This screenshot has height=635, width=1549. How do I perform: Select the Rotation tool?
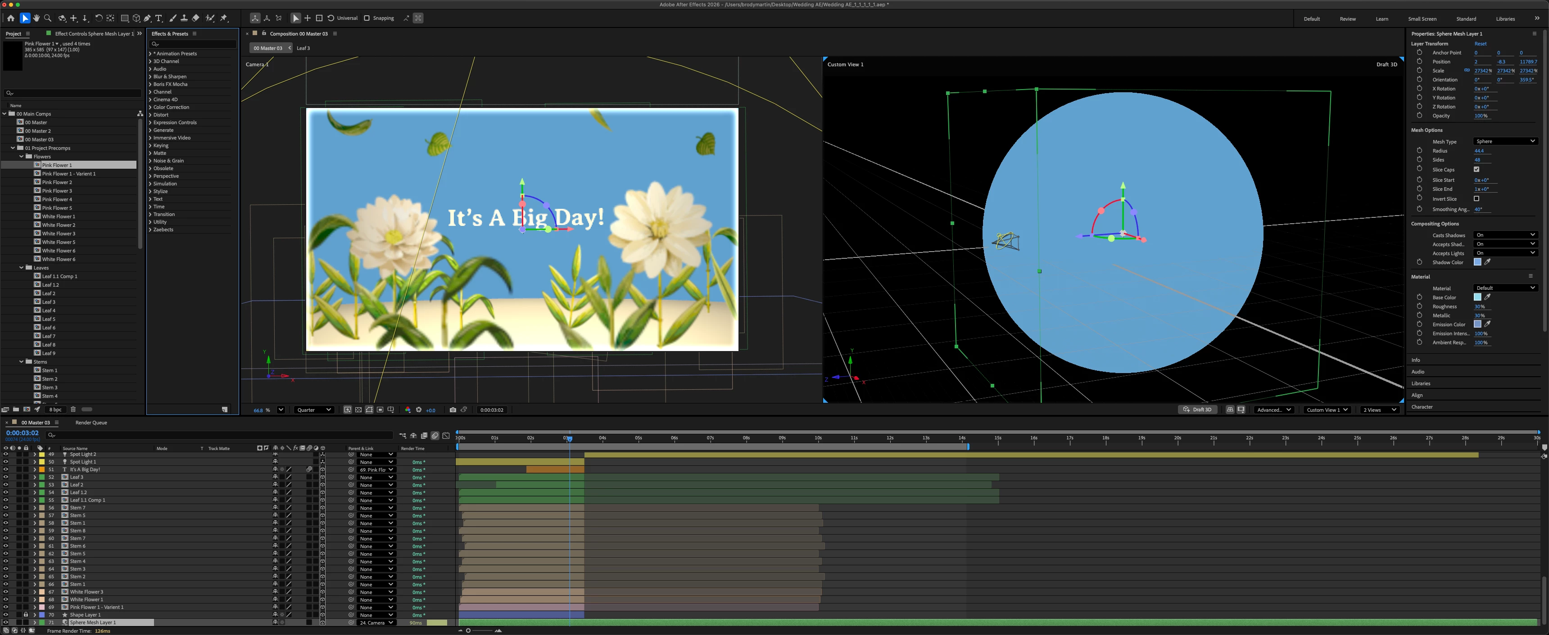[99, 18]
